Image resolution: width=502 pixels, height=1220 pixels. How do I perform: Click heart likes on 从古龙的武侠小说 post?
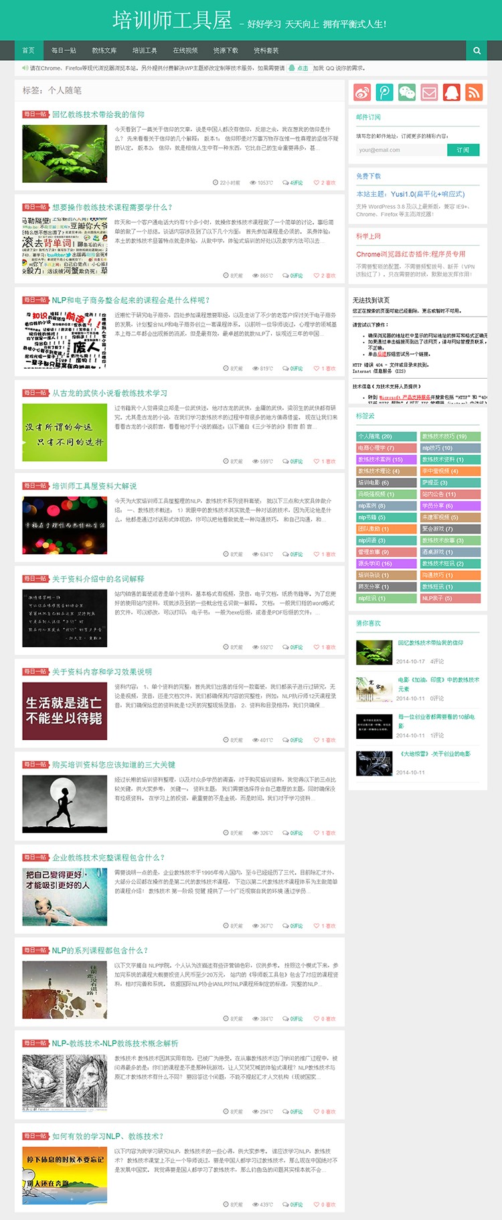(x=325, y=462)
